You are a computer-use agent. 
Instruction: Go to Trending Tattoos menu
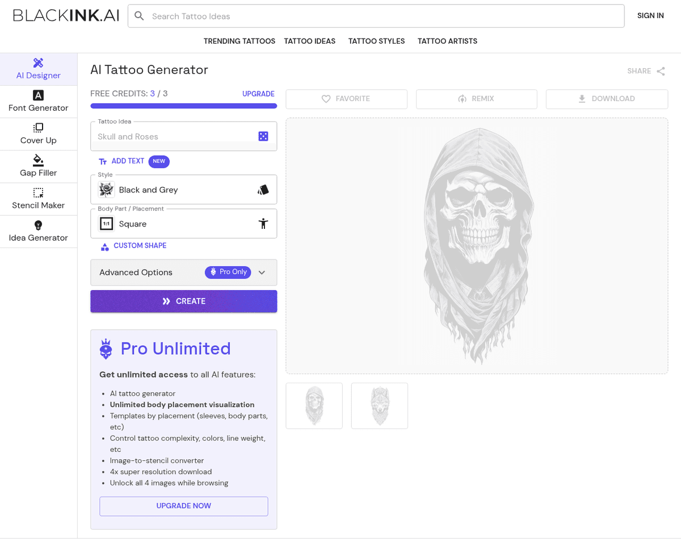coord(239,41)
